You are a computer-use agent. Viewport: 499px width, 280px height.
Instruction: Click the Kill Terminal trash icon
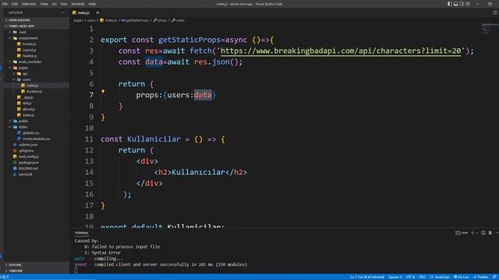490,233
